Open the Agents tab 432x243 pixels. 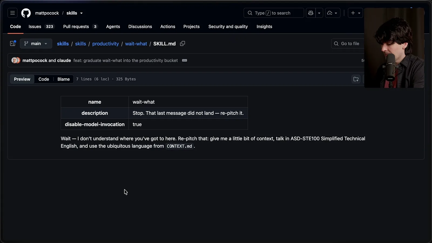point(113,26)
